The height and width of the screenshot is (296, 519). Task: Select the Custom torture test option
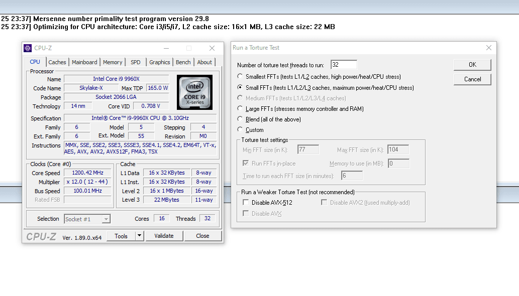tap(240, 129)
